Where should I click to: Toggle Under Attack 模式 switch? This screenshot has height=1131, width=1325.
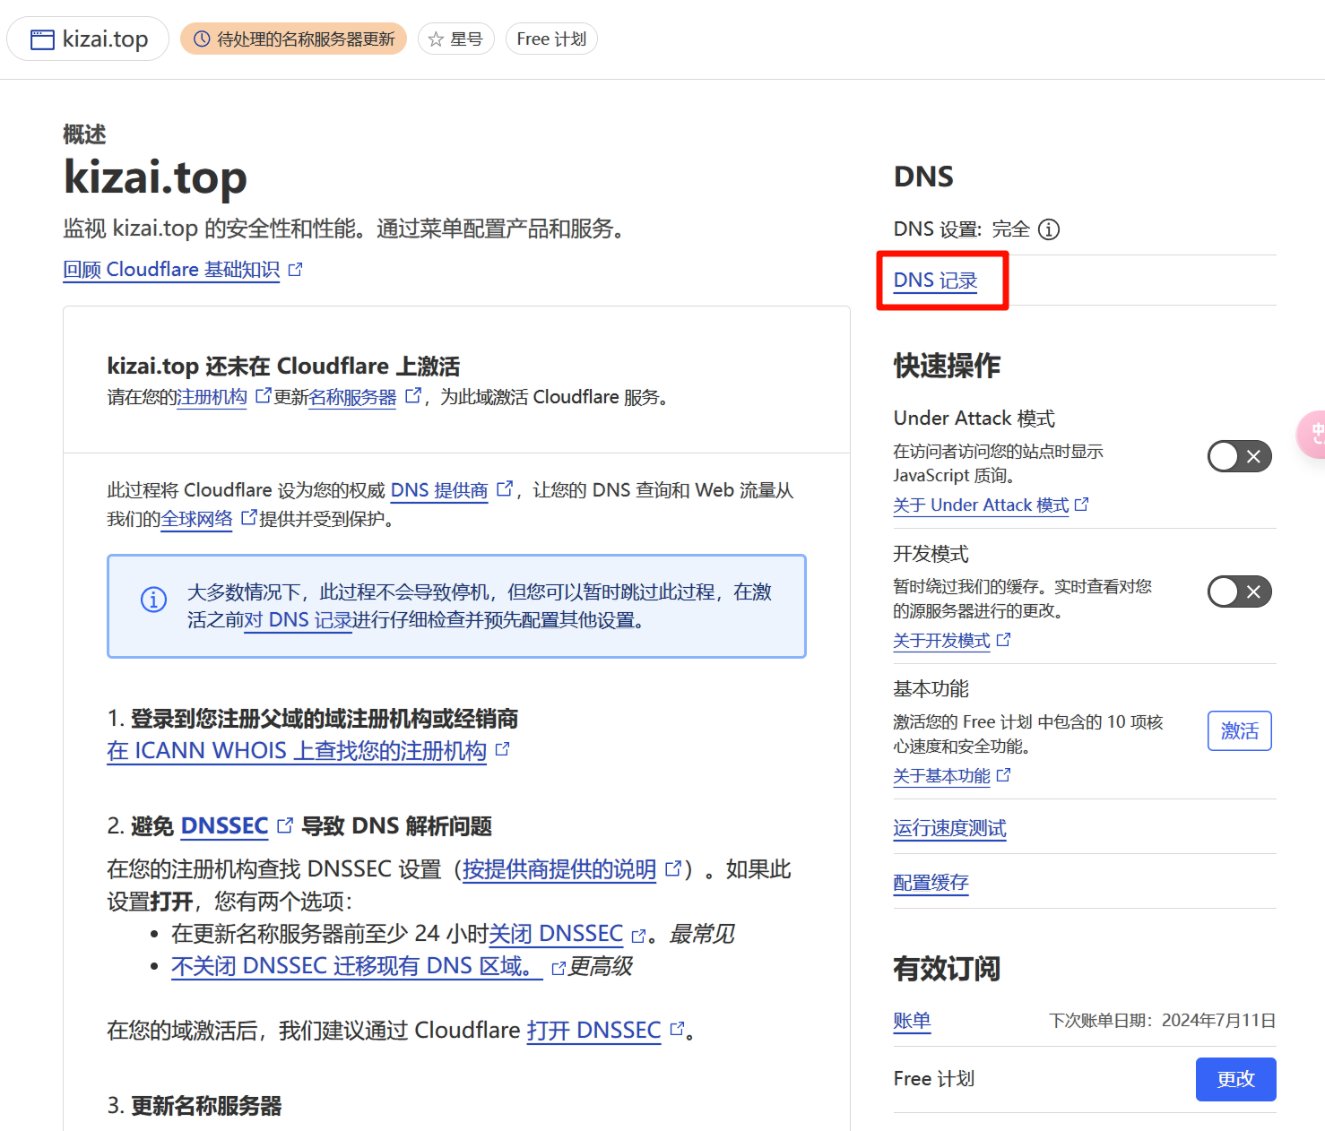click(1239, 457)
